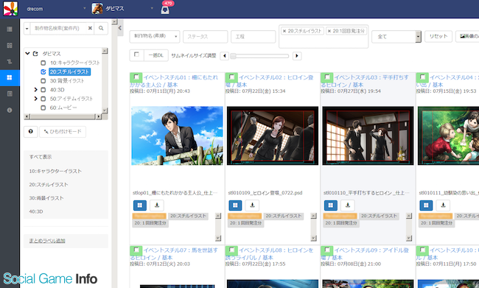Select すべて表示 in the label list
Image resolution: width=479 pixels, height=288 pixels.
(x=41, y=157)
